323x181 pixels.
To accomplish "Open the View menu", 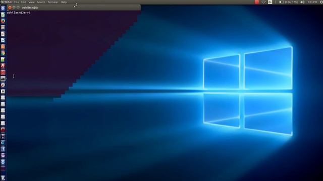I will click(31, 2).
